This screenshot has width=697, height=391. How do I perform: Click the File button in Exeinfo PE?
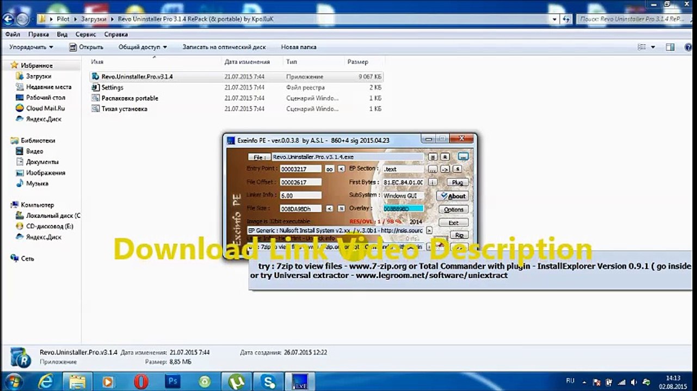pos(259,157)
